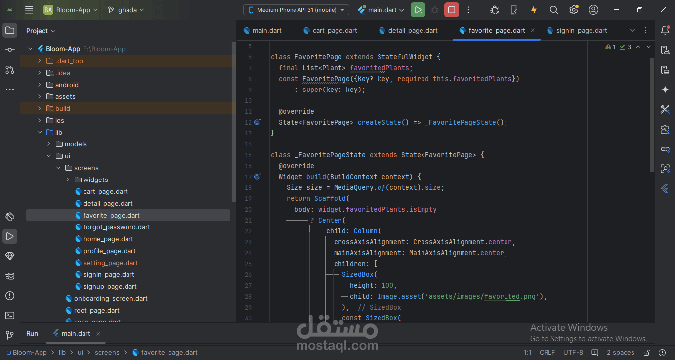Screen dimensions: 675x360
Task: Open the ghada branch dropdown
Action: coord(126,10)
